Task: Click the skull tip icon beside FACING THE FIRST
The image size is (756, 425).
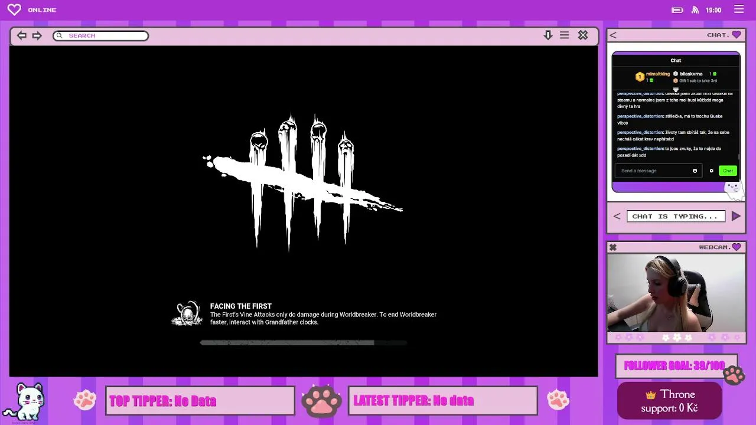Action: (x=187, y=313)
